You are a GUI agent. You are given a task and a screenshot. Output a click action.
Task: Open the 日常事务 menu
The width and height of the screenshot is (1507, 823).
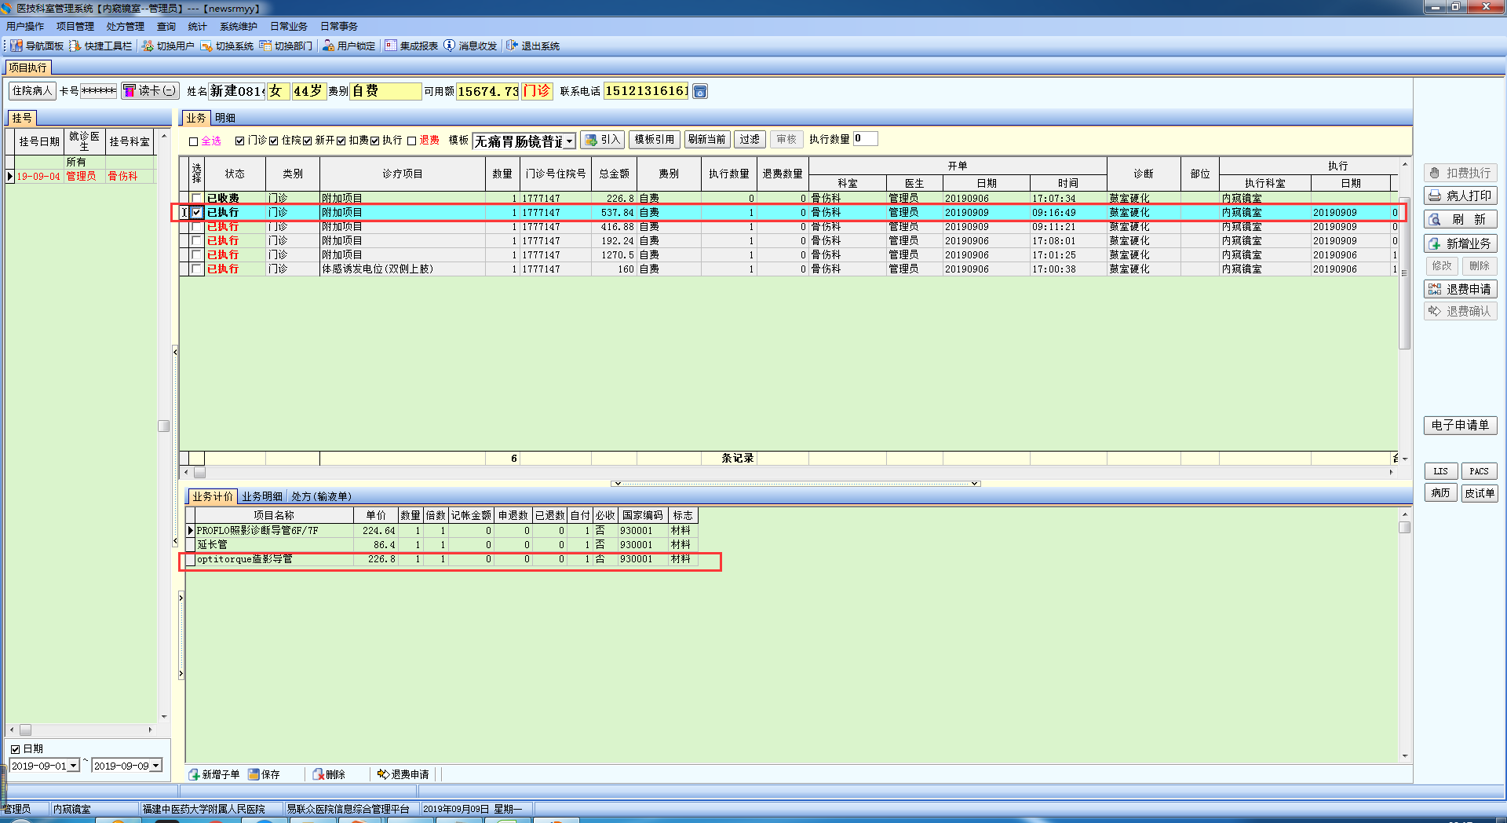pyautogui.click(x=339, y=27)
